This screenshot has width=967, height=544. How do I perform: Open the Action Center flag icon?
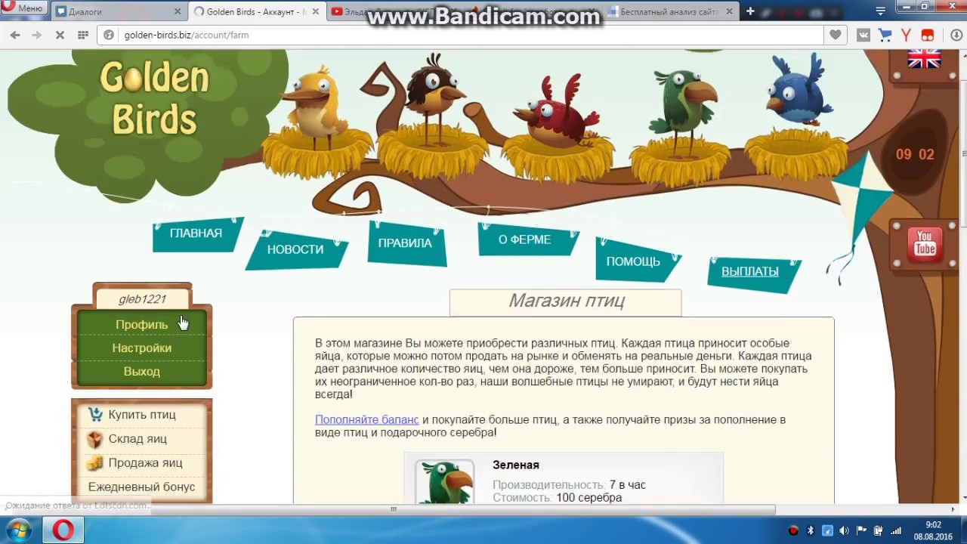pyautogui.click(x=860, y=531)
